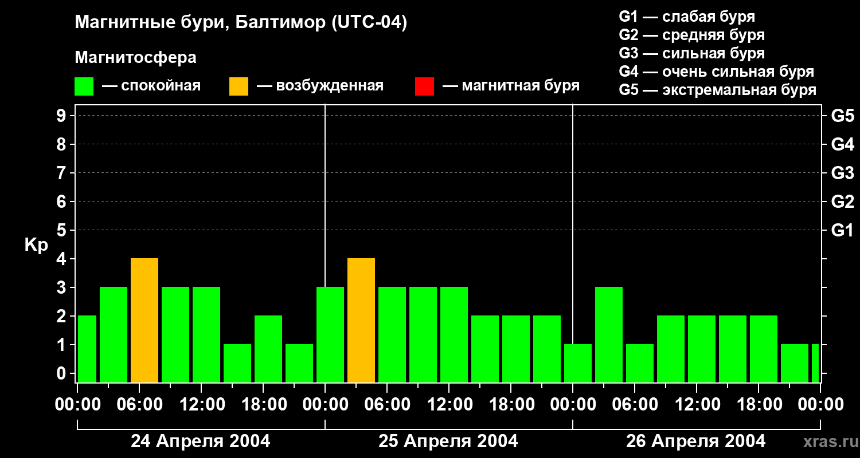
Task: Click the 'Kp' axis title
Action: [36, 245]
